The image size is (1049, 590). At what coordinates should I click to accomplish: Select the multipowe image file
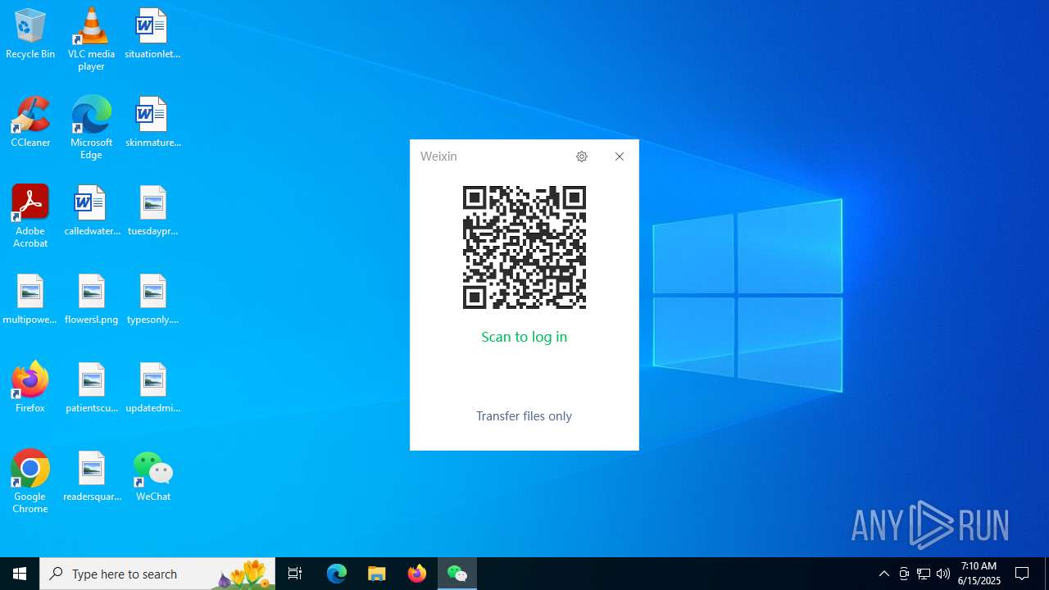pyautogui.click(x=30, y=299)
